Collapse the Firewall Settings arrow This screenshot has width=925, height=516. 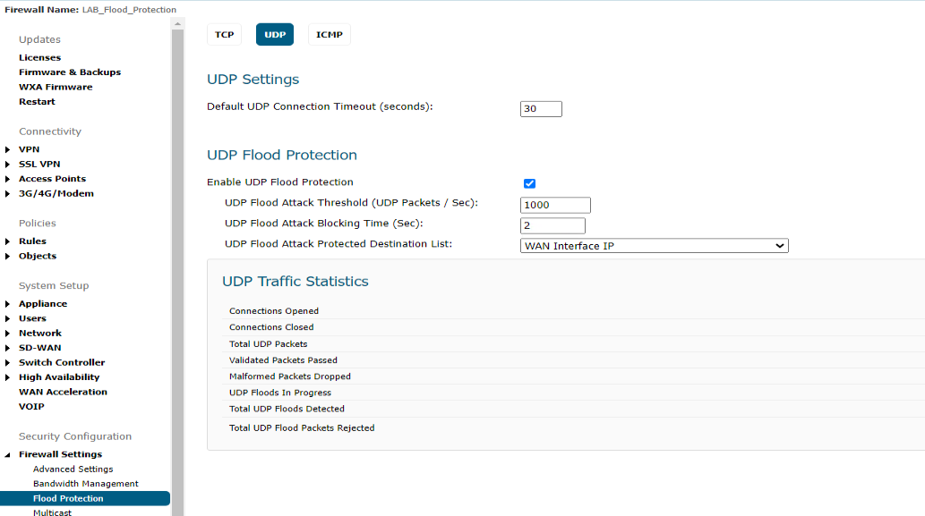click(8, 454)
